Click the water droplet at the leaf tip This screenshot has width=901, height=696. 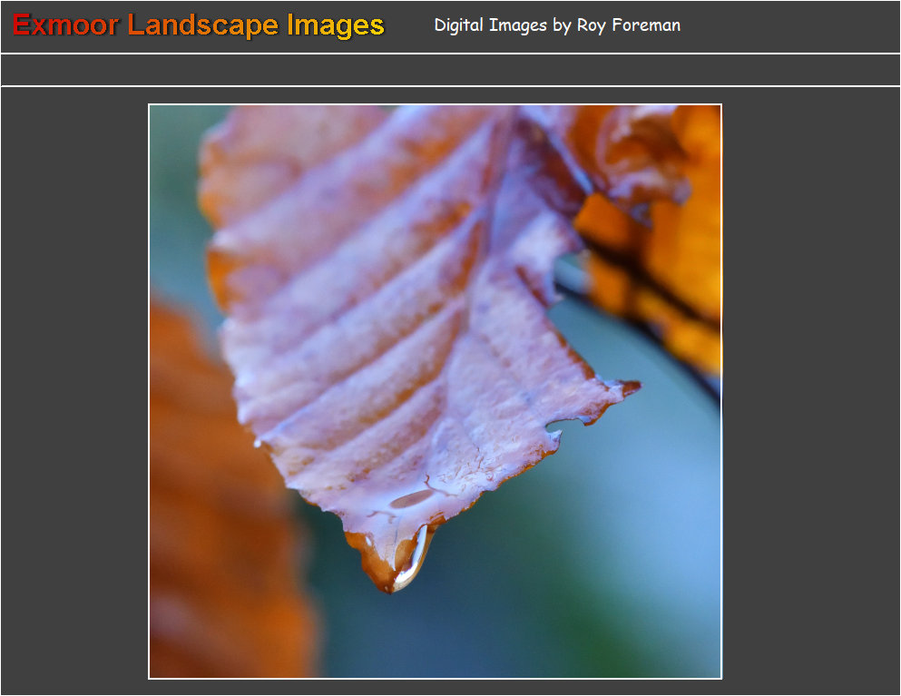(411, 557)
